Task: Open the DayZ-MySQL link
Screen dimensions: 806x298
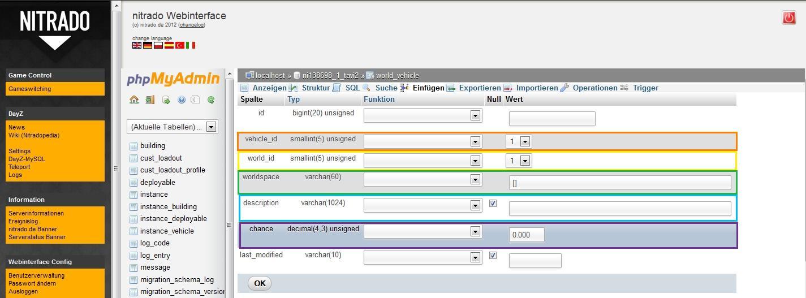Action: pos(27,159)
